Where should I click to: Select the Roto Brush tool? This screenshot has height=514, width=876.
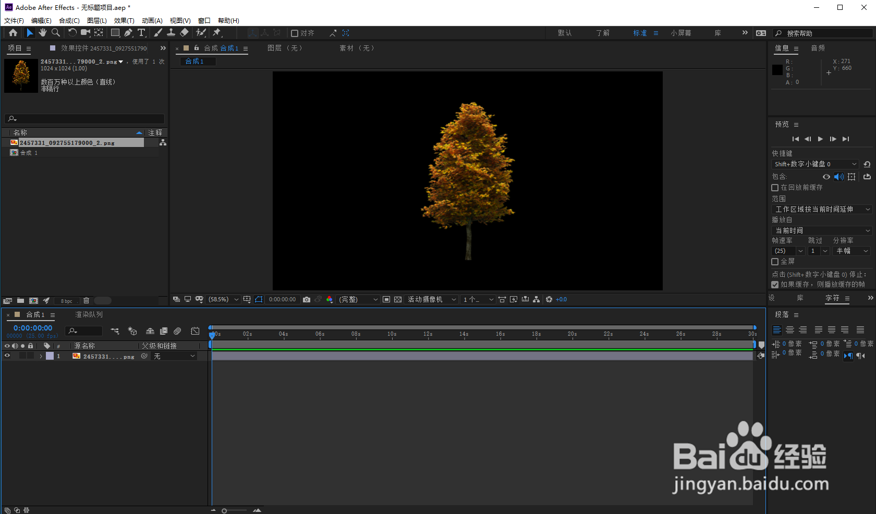[201, 33]
